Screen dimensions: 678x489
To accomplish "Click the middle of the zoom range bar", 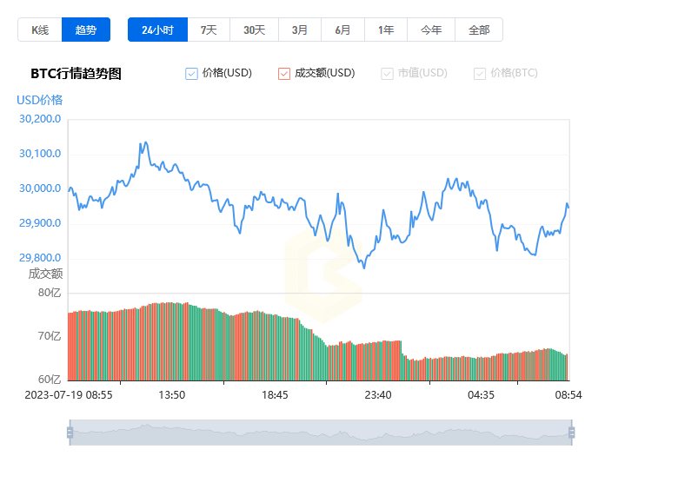I will [x=320, y=433].
